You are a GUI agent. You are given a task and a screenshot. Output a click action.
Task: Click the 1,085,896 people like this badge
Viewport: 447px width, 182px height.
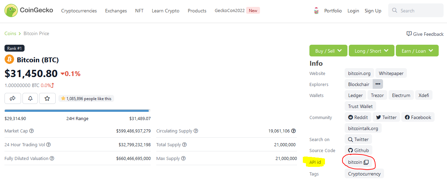pyautogui.click(x=86, y=98)
